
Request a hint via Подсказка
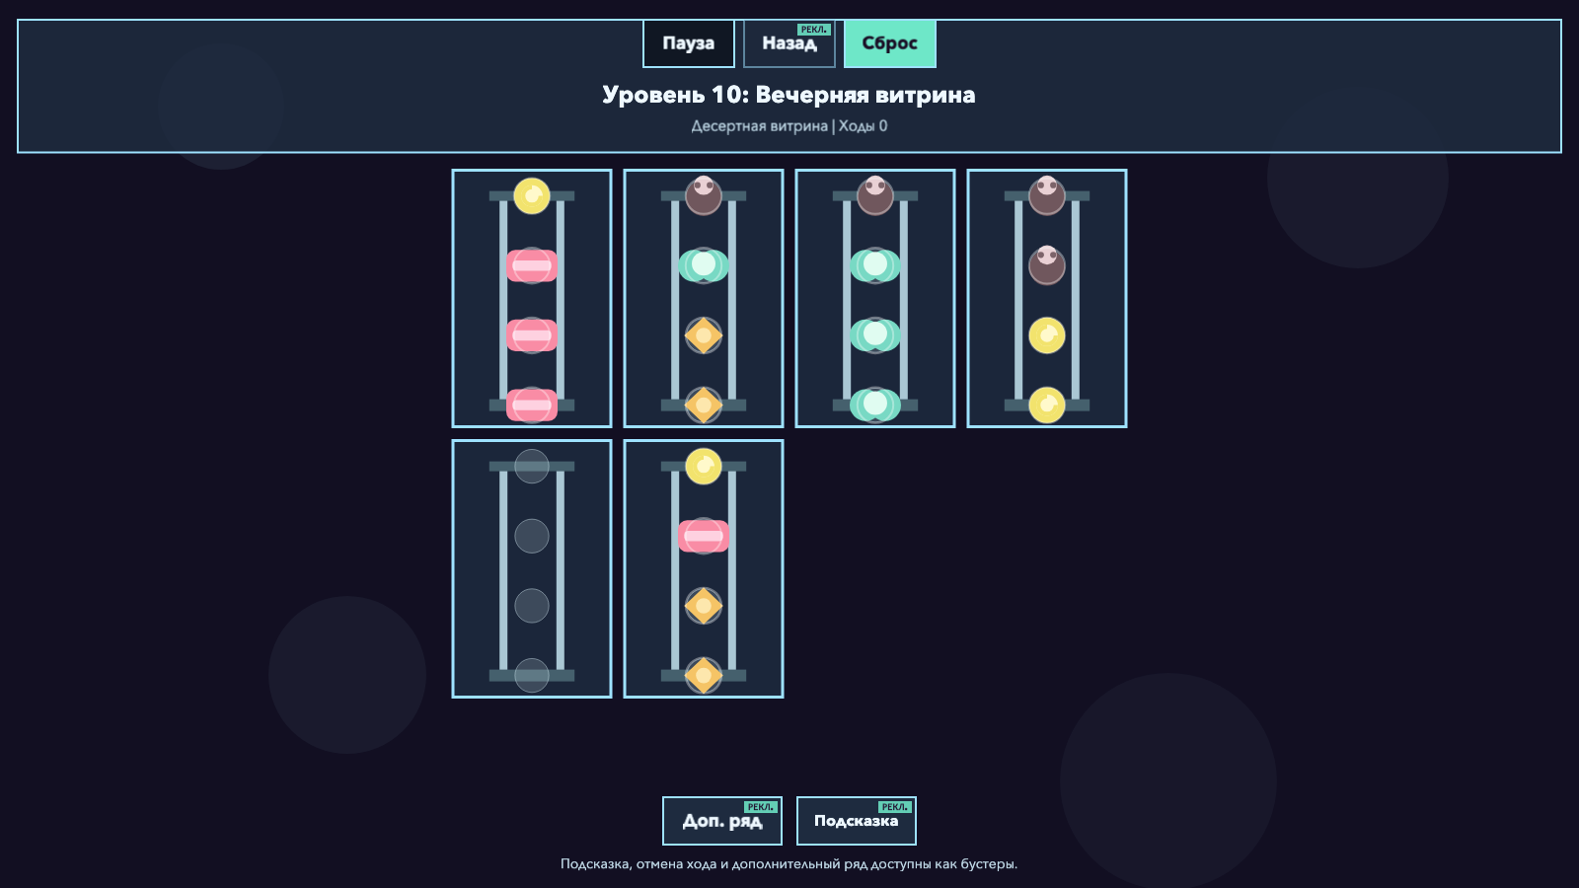click(856, 821)
